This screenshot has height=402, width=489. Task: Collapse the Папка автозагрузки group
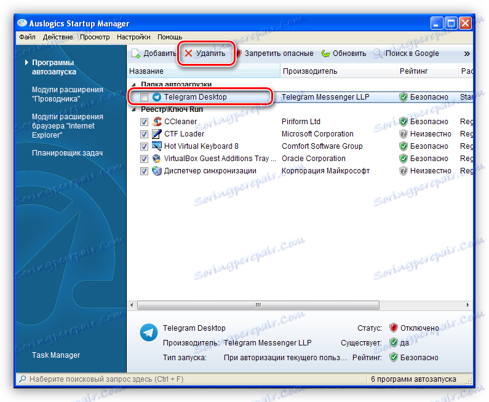134,85
